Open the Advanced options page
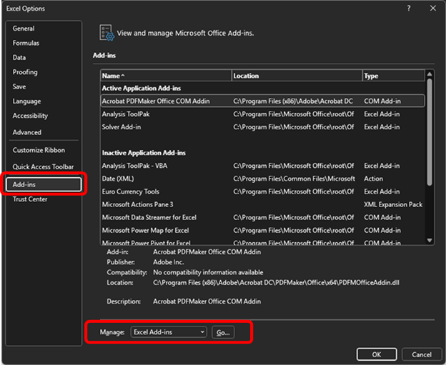The image size is (446, 365). click(x=26, y=132)
